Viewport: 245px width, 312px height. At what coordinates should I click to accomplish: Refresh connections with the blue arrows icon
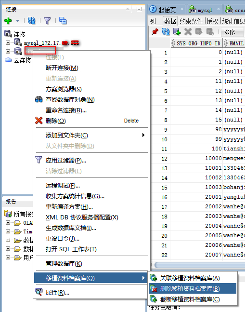(32, 21)
